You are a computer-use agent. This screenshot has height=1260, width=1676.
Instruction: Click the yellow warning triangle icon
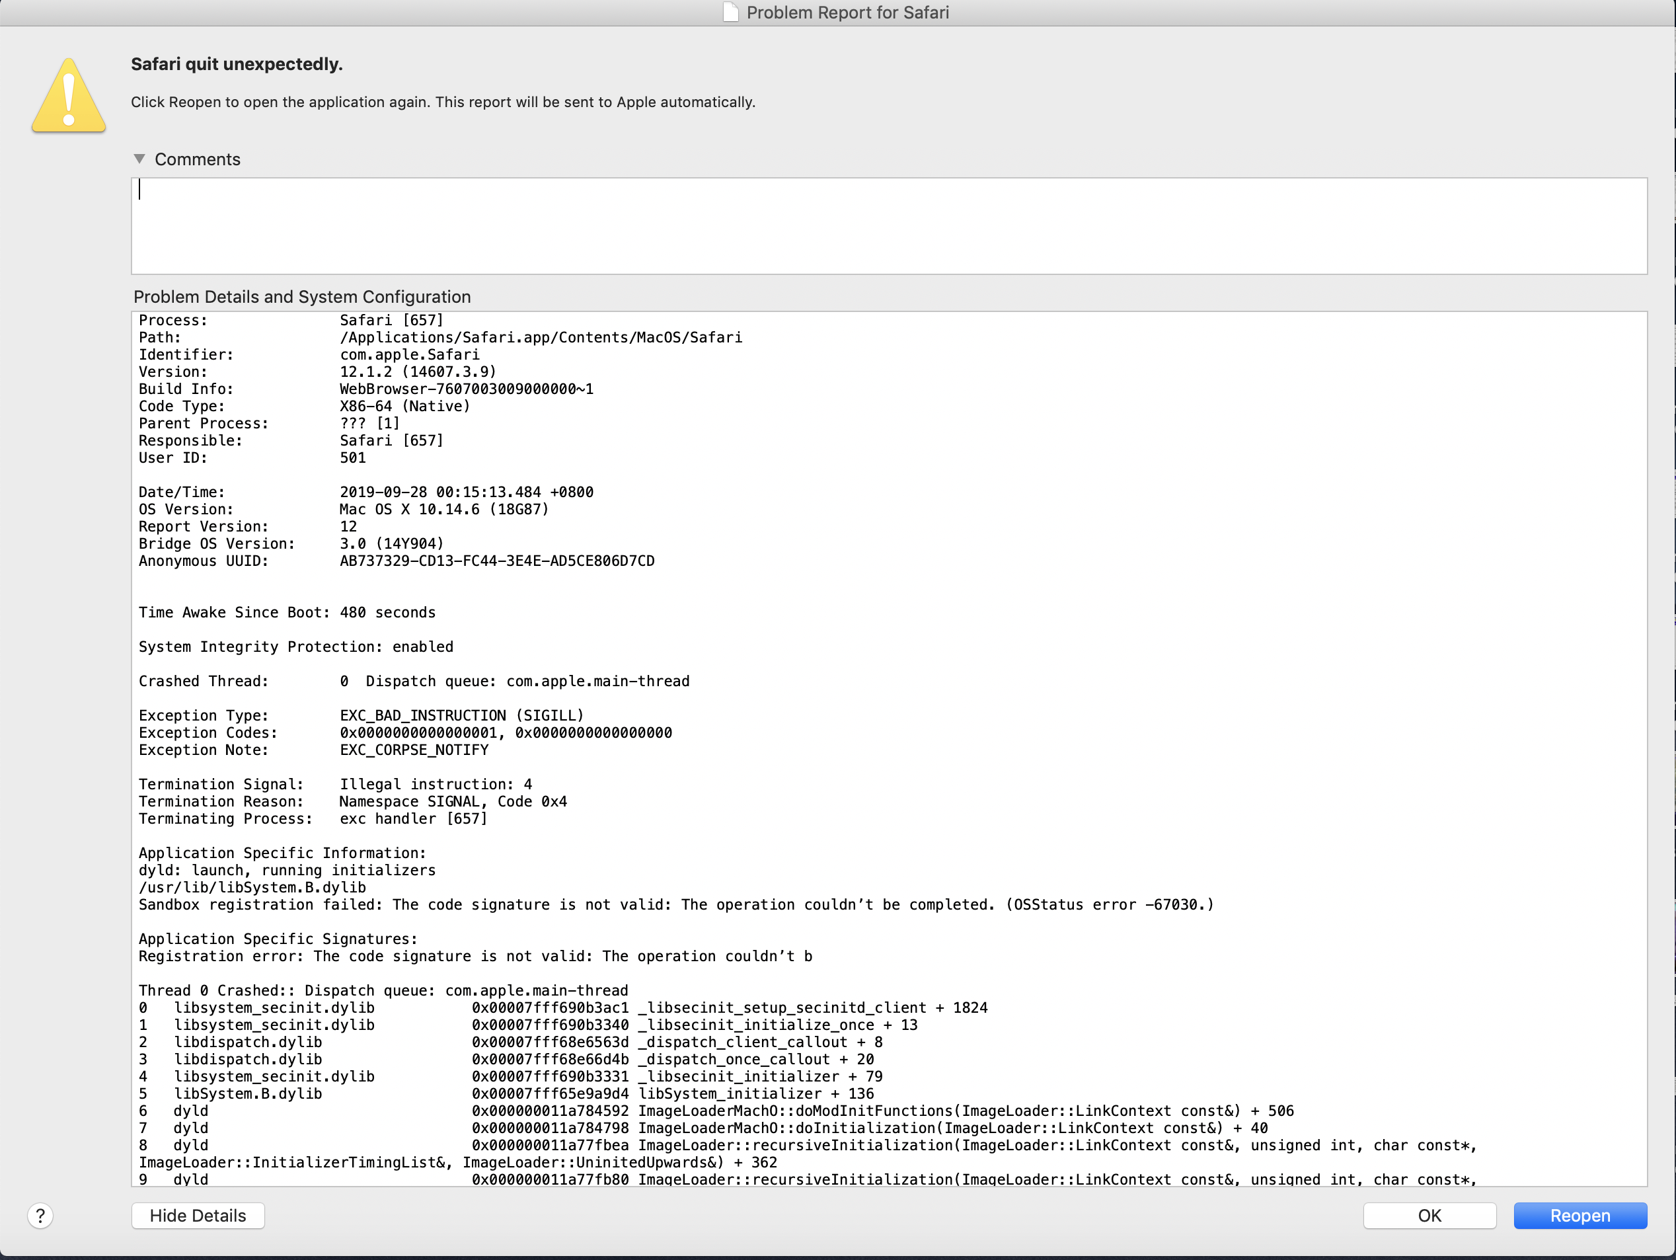click(69, 97)
